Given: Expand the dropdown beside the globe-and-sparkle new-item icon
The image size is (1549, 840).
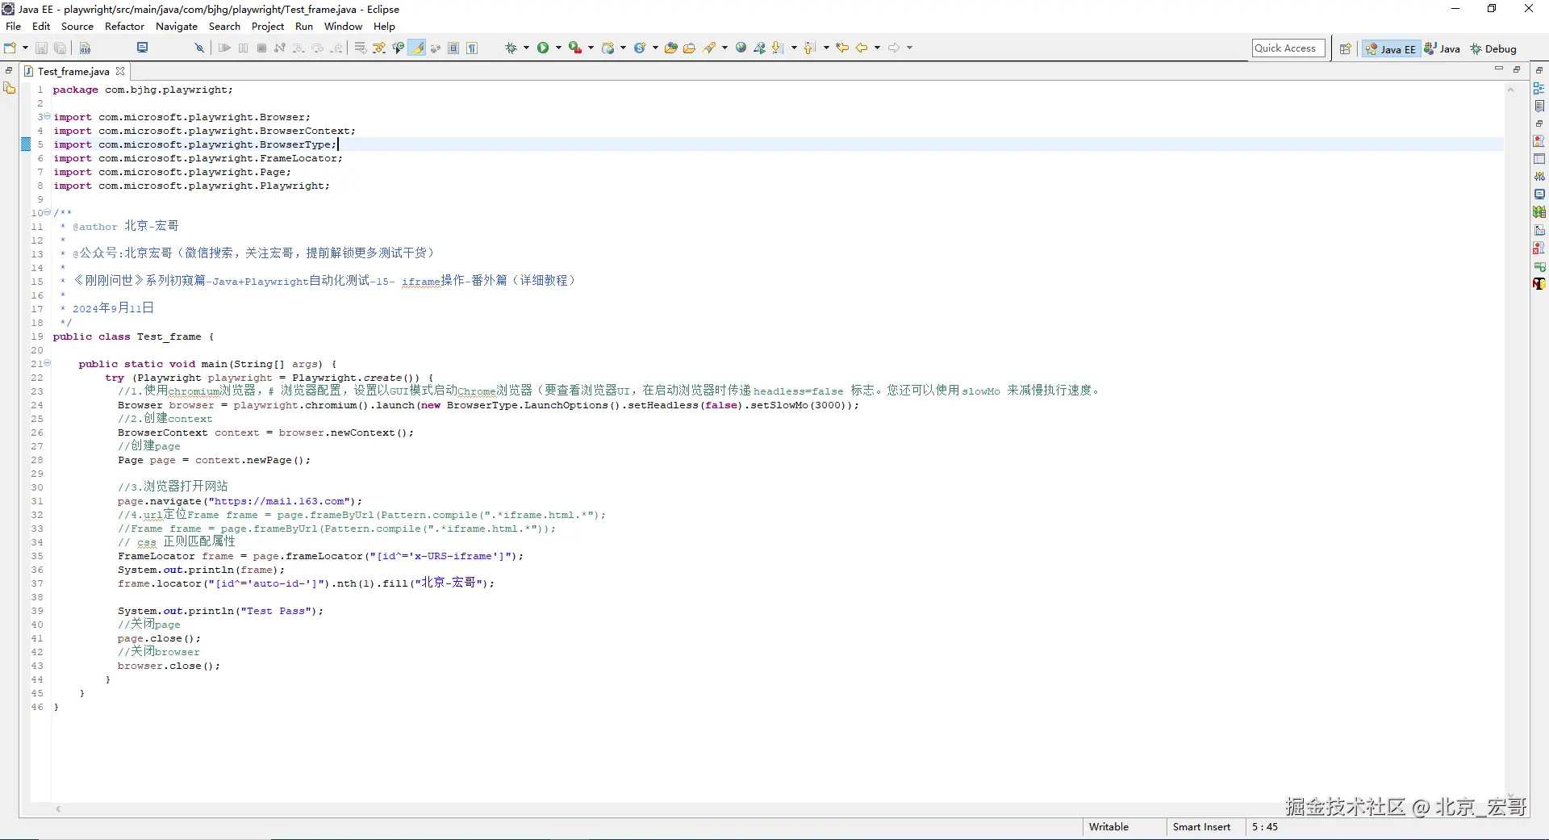Looking at the screenshot, I should (x=623, y=48).
